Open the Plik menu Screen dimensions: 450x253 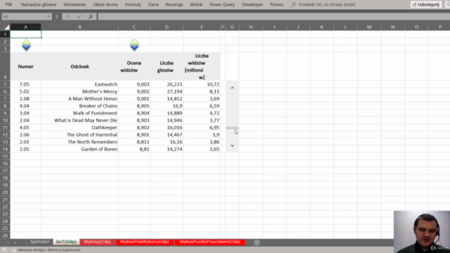pyautogui.click(x=8, y=5)
